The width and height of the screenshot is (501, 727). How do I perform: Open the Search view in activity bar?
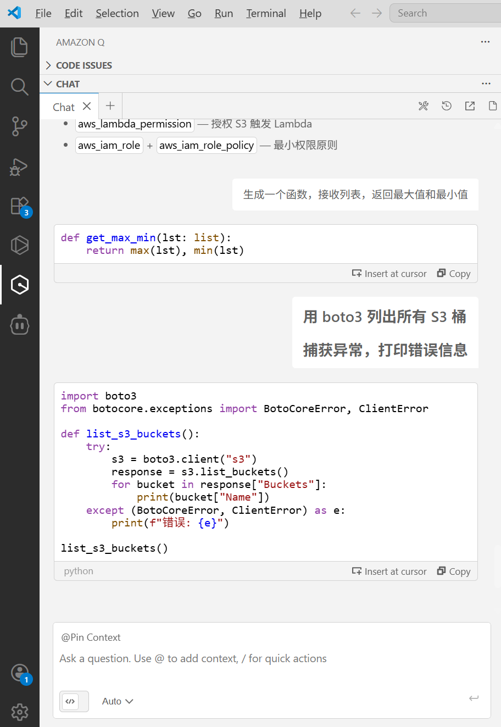coord(20,87)
